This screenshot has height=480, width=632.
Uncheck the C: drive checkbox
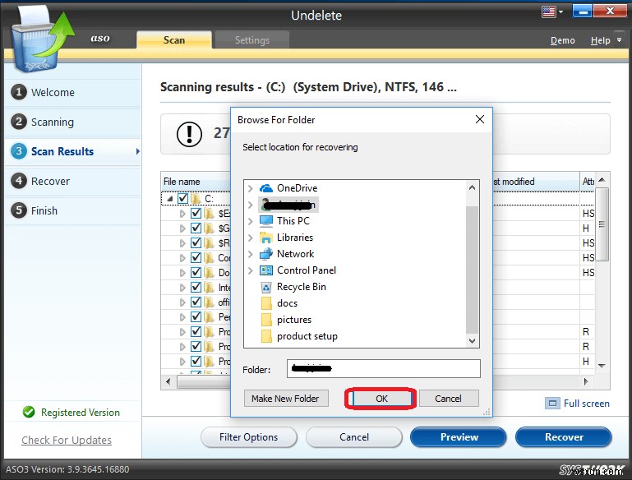(x=183, y=198)
